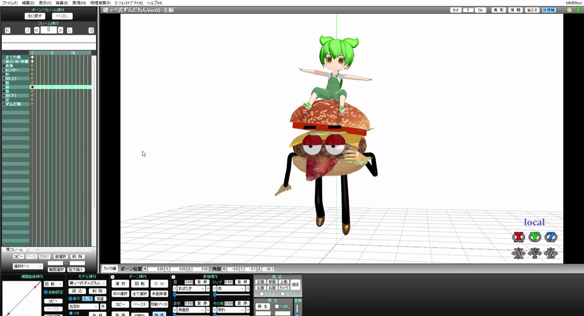Click the angle Z value field
Viewport: 584px width, 316px height.
point(268,269)
